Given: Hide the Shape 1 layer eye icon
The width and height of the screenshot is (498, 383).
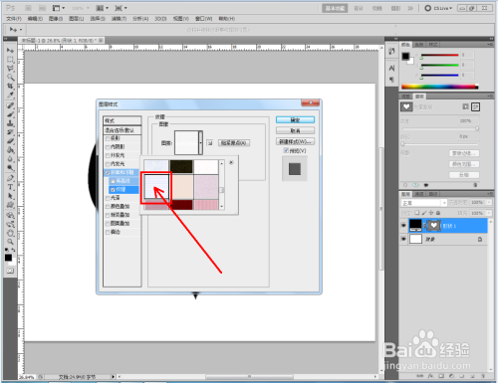Looking at the screenshot, I should (403, 226).
